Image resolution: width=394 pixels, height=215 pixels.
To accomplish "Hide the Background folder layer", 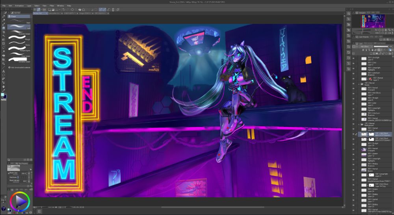I will [x=353, y=124].
